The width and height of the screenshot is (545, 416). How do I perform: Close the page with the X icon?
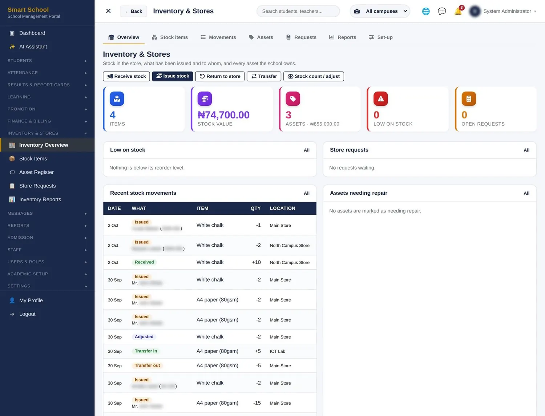pyautogui.click(x=108, y=11)
